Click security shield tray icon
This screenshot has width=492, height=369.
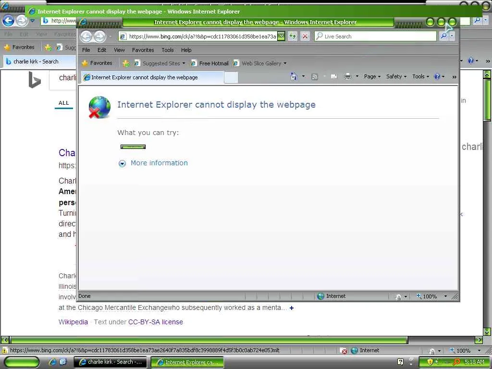[x=430, y=362]
